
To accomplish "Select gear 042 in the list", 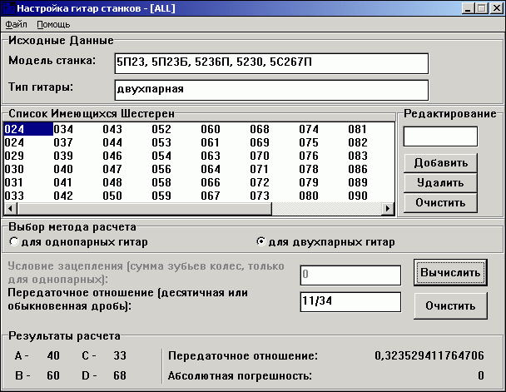I will click(63, 196).
